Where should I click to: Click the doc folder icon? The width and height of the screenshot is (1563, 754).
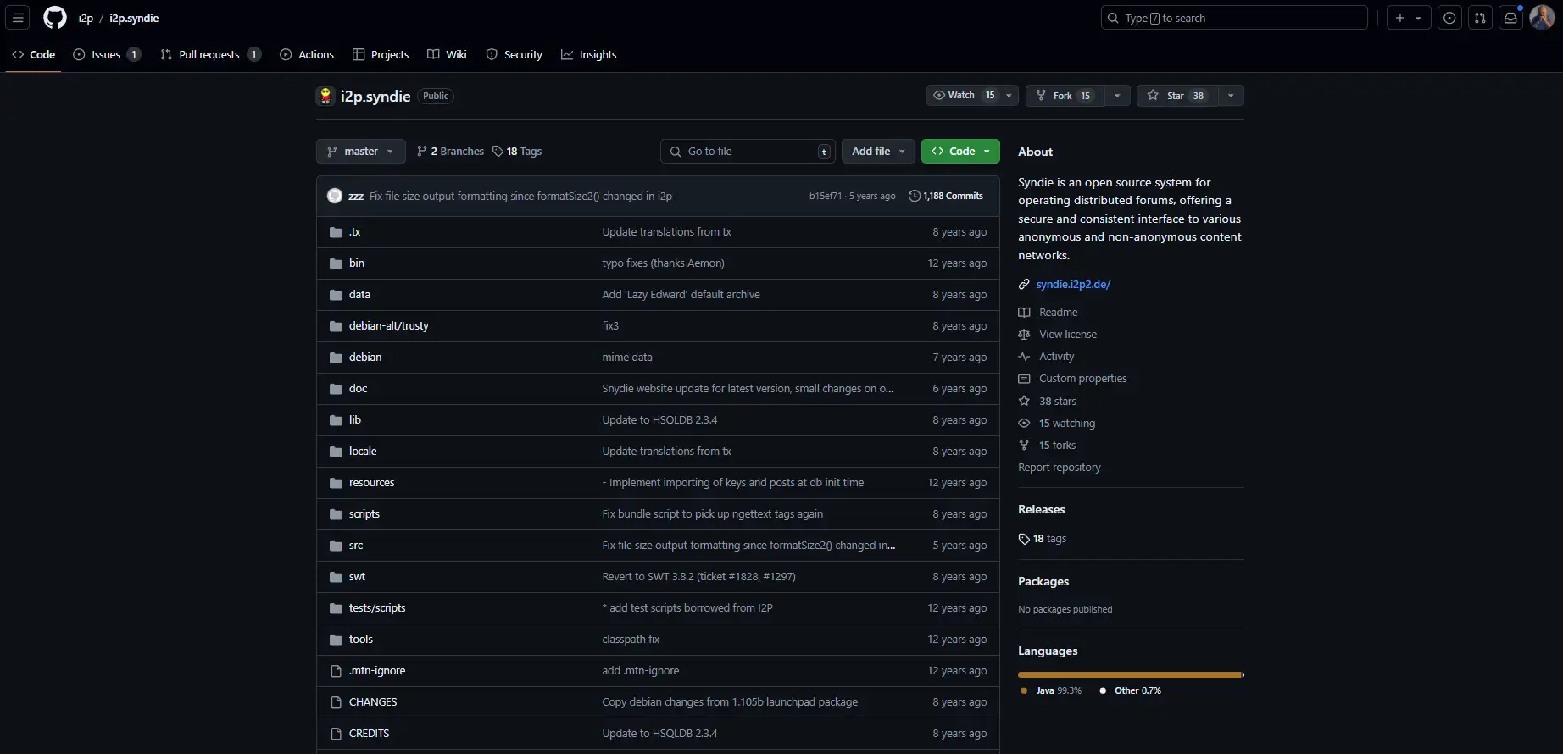point(336,389)
